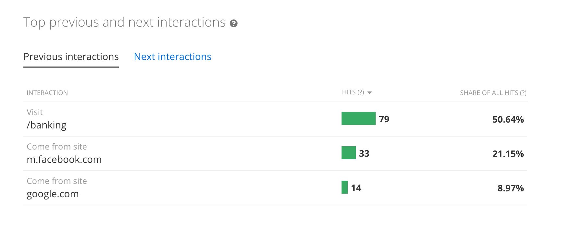Click the green bar for /banking hits

pyautogui.click(x=358, y=118)
